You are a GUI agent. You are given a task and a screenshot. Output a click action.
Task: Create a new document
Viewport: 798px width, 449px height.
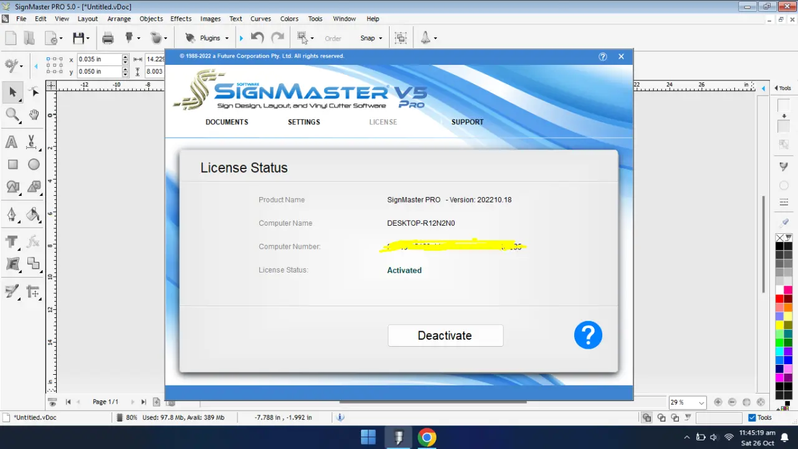(11, 38)
